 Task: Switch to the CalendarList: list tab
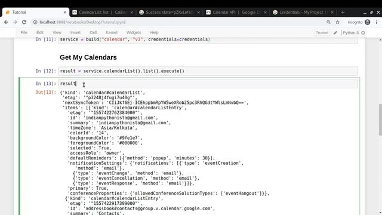click(102, 12)
